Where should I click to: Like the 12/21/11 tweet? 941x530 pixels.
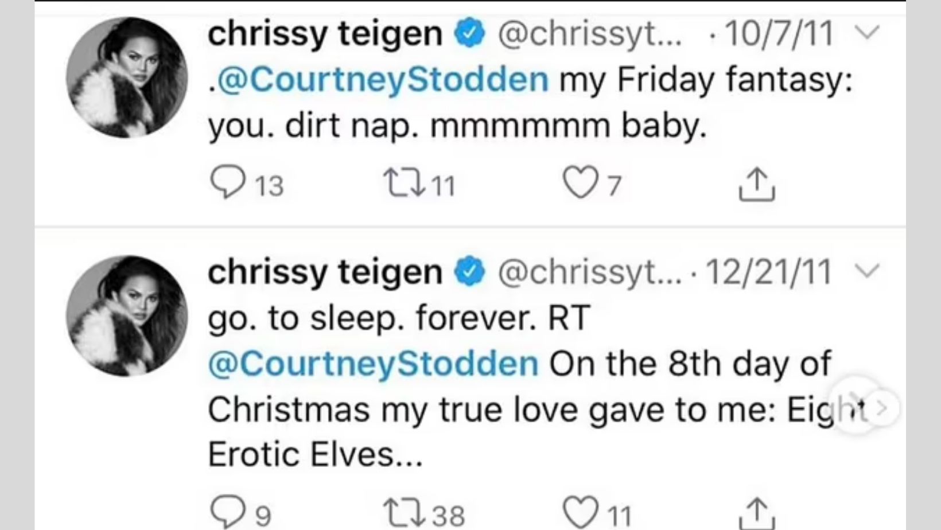pyautogui.click(x=580, y=512)
